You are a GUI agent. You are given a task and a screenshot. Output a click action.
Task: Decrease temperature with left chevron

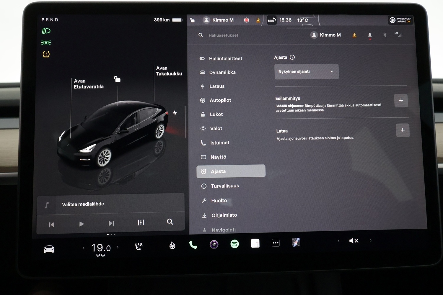point(84,248)
